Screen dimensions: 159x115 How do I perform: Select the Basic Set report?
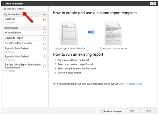click(25, 21)
